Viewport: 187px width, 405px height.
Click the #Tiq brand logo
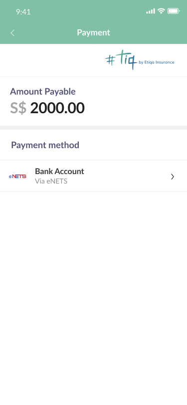pos(140,60)
